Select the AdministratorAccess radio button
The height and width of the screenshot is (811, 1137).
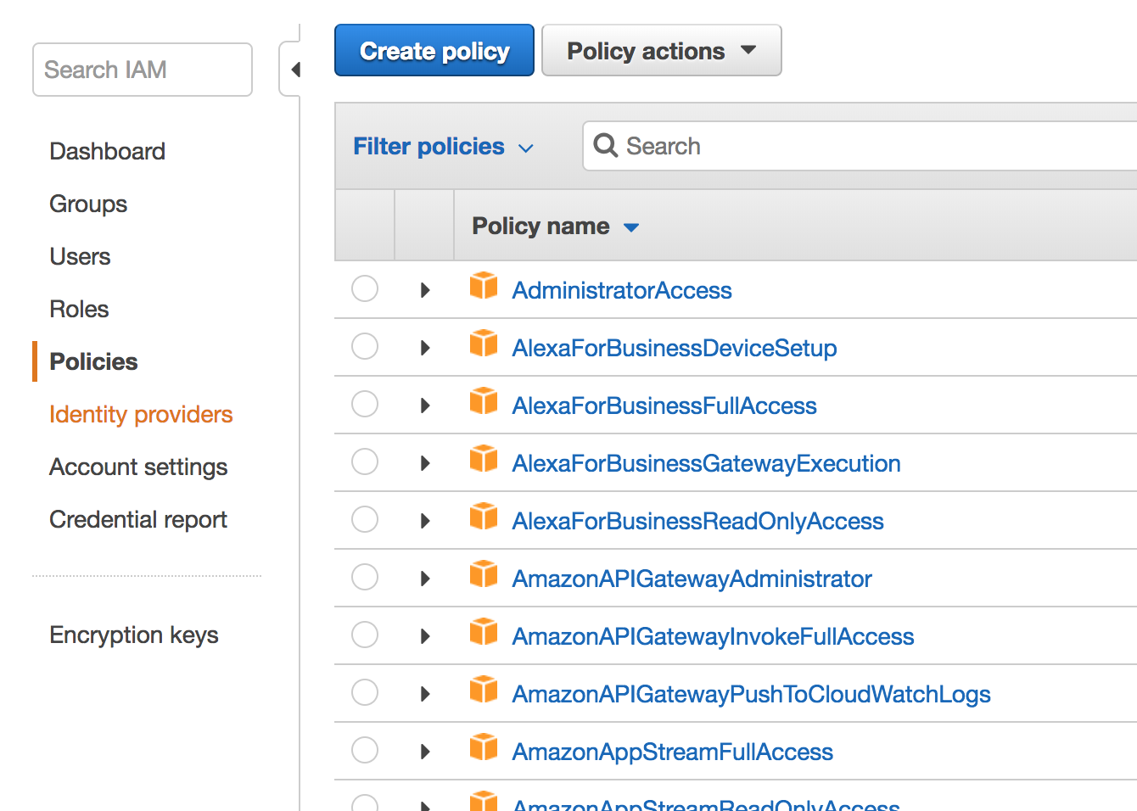pos(365,288)
